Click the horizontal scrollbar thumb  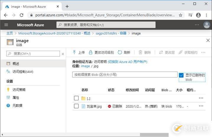pyautogui.click(x=154, y=135)
